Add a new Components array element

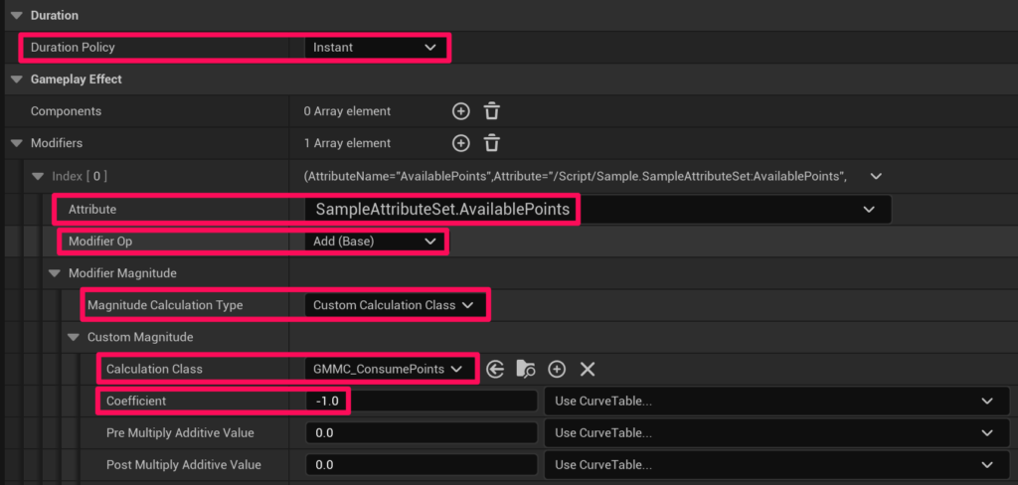(460, 111)
